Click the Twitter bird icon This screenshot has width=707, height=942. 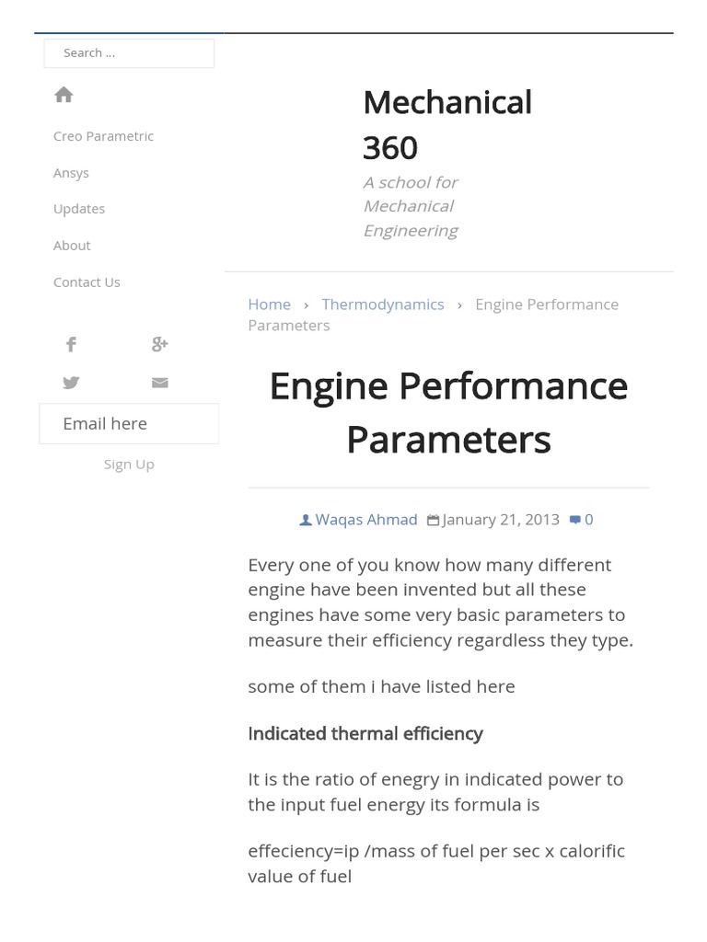coord(71,383)
